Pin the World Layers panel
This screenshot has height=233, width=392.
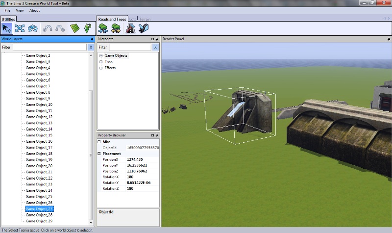click(92, 39)
